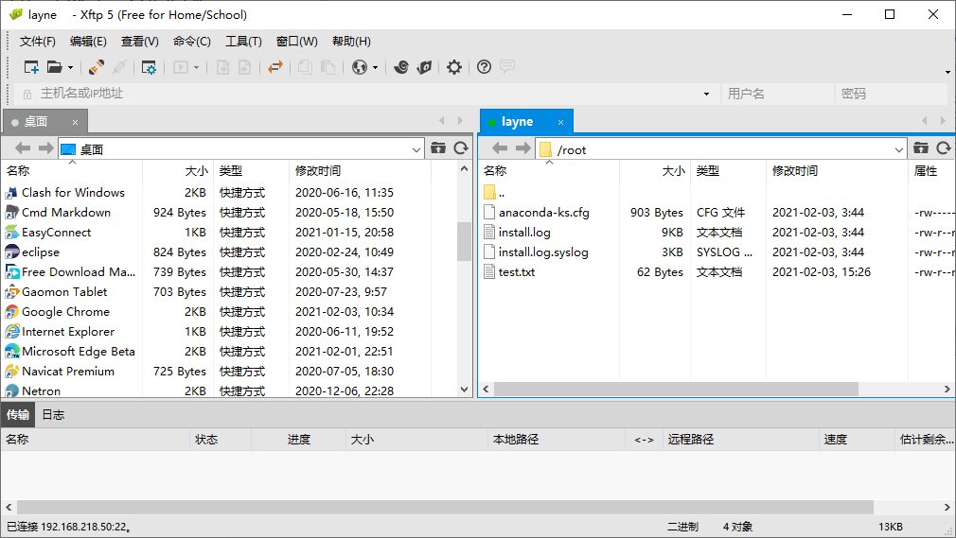Image resolution: width=956 pixels, height=538 pixels.
Task: Click the Open Session folder icon
Action: pyautogui.click(x=55, y=67)
